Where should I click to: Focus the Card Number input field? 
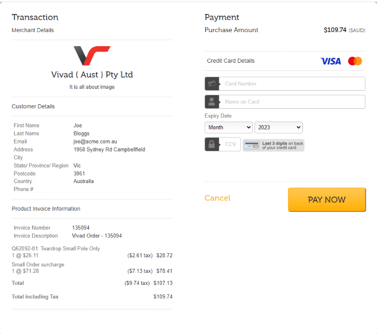tap(292, 84)
